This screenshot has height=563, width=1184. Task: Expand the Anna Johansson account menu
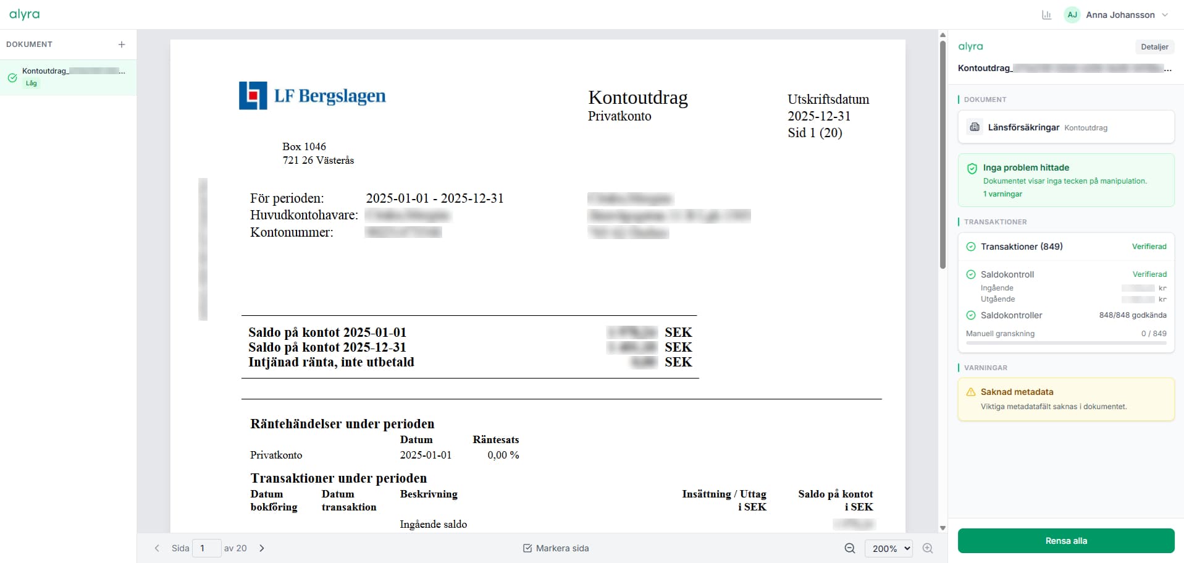coord(1165,14)
